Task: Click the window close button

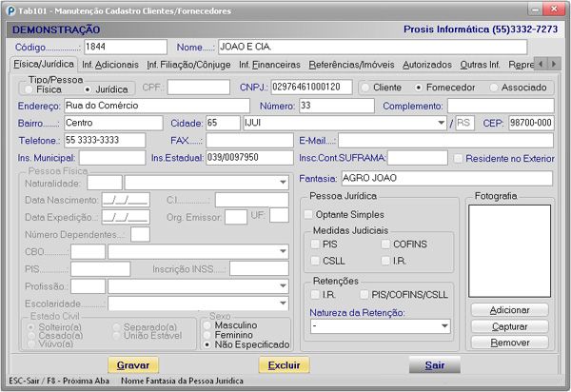Action: pyautogui.click(x=554, y=9)
